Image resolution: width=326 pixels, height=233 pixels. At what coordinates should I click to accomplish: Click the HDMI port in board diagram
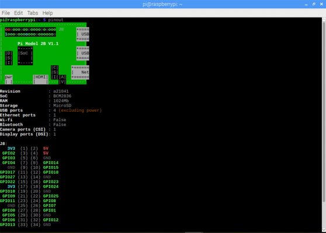[x=40, y=79]
